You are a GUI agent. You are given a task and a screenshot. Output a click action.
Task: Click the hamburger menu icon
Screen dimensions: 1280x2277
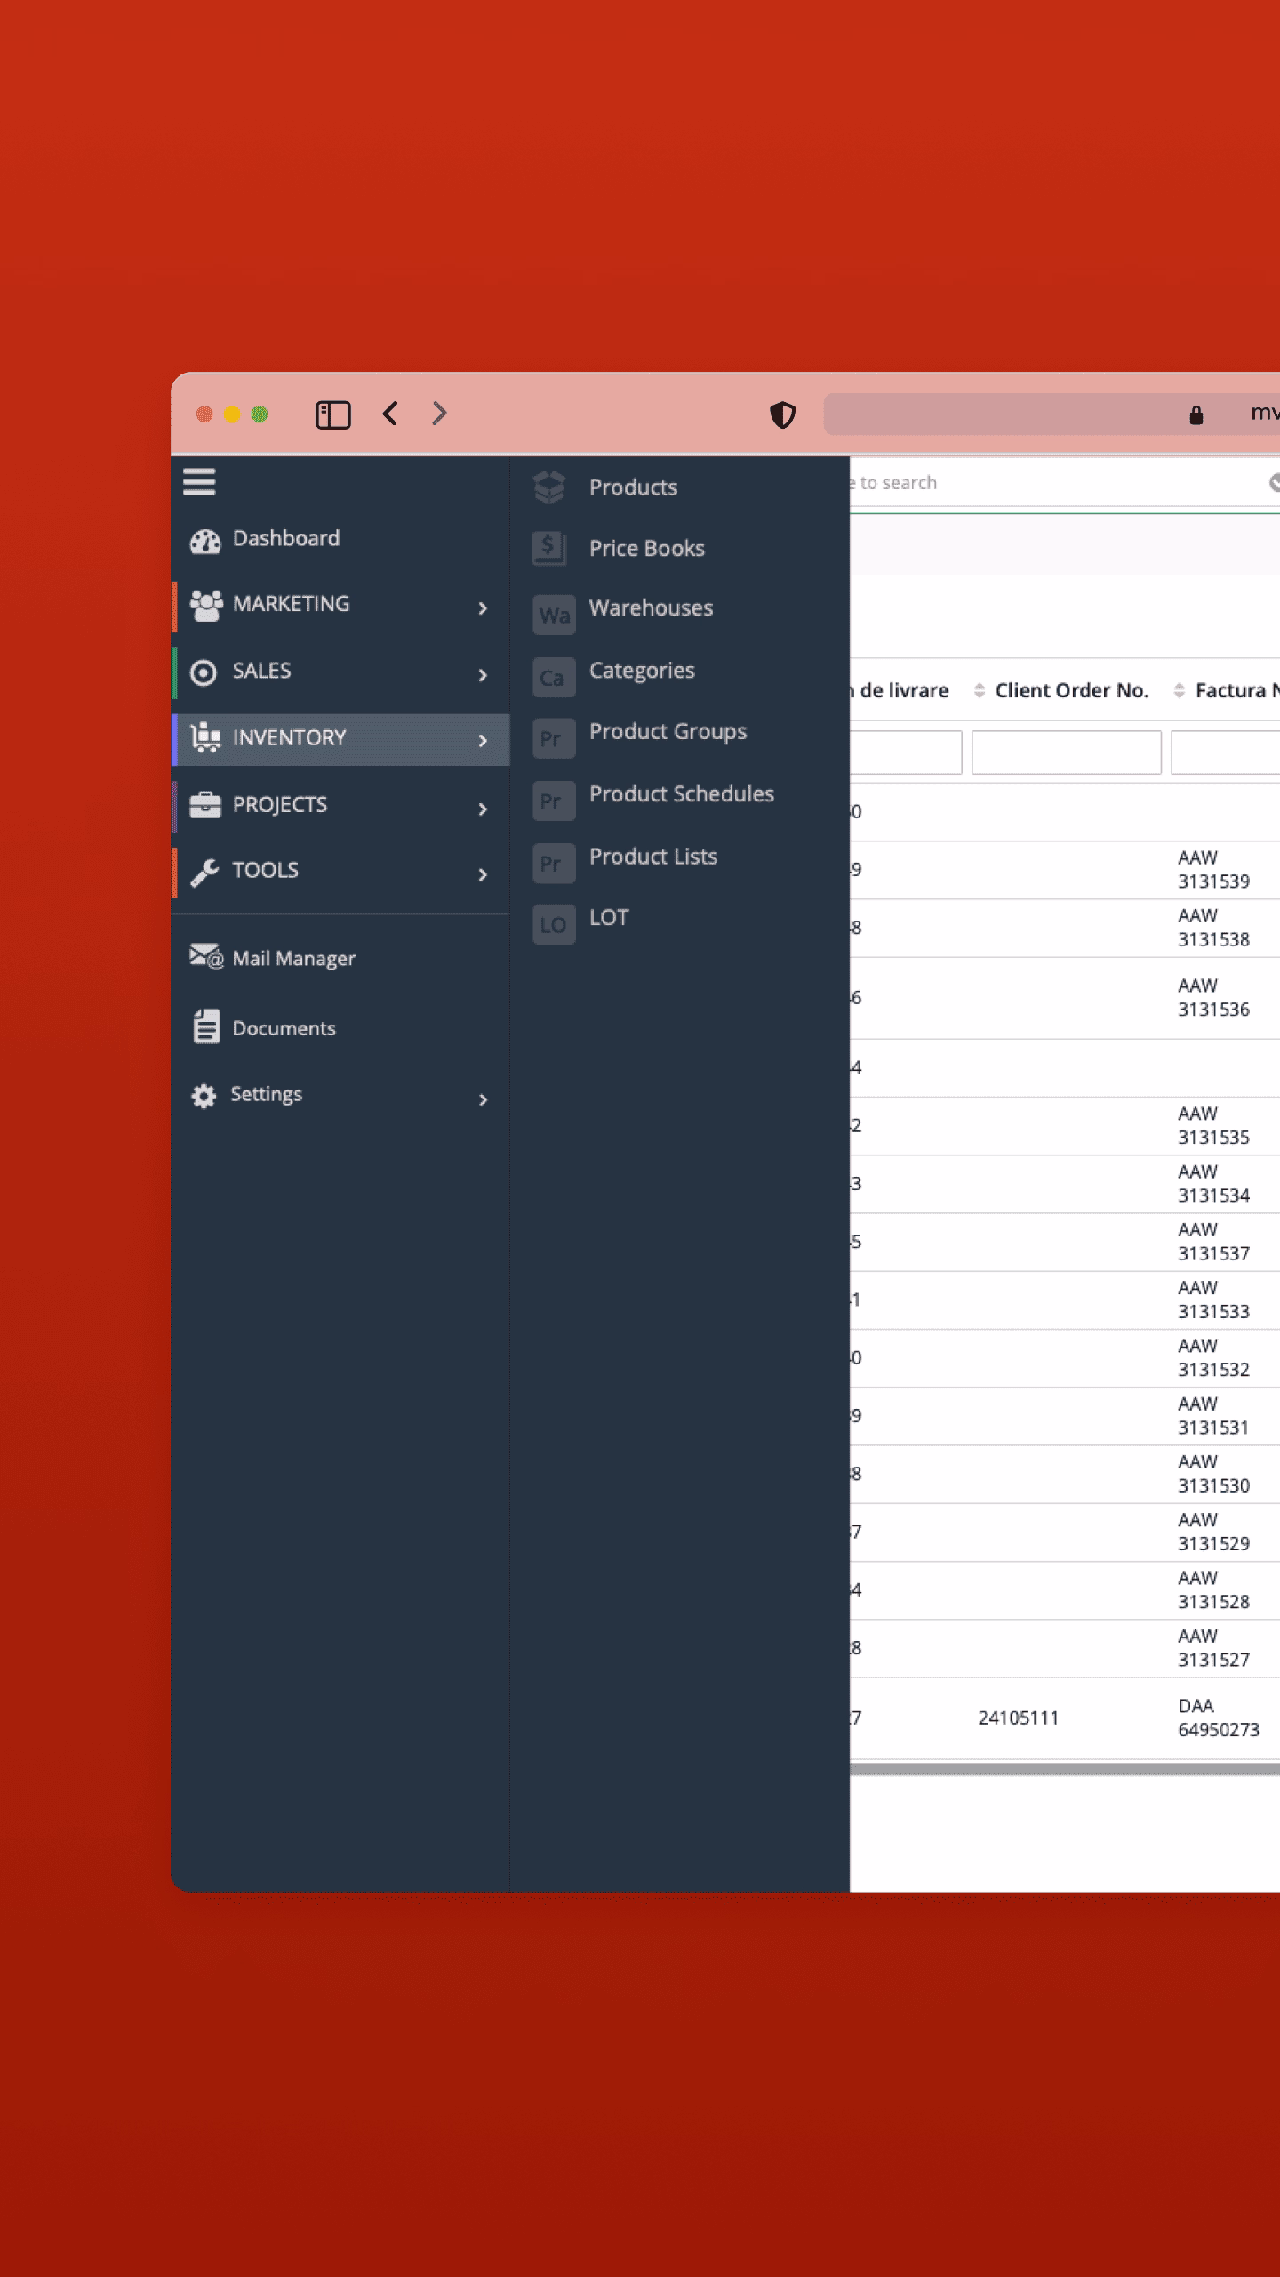point(199,482)
